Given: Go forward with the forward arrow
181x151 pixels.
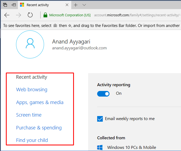Looking at the screenshot, I should [18, 15].
